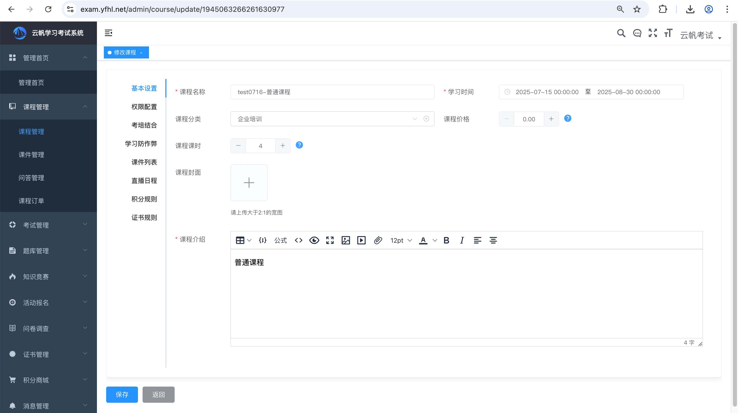Click help icon beside 课程课时
Screen dimensions: 738x413
click(x=299, y=145)
